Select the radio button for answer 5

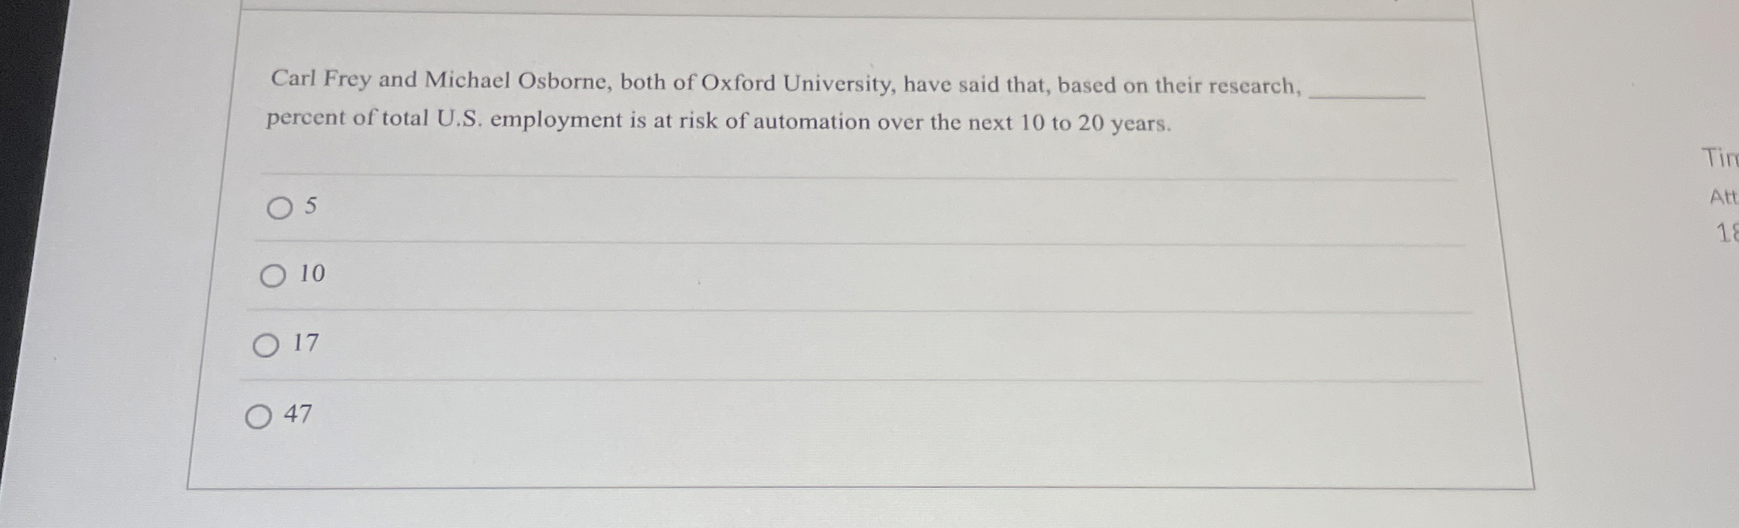[x=281, y=208]
